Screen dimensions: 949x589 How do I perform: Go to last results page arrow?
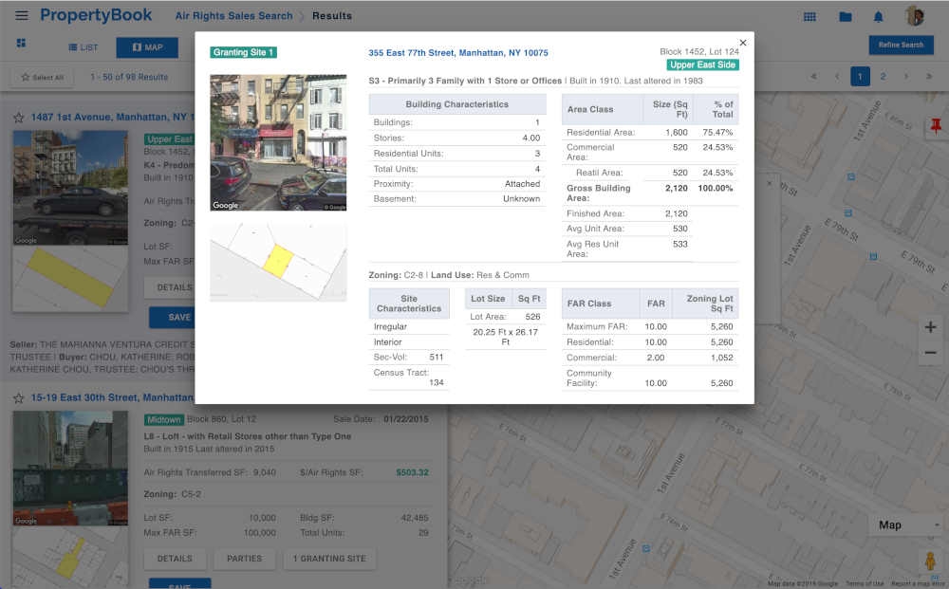click(928, 76)
